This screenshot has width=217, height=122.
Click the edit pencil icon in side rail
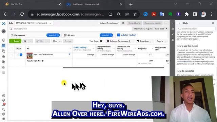[x=173, y=34]
